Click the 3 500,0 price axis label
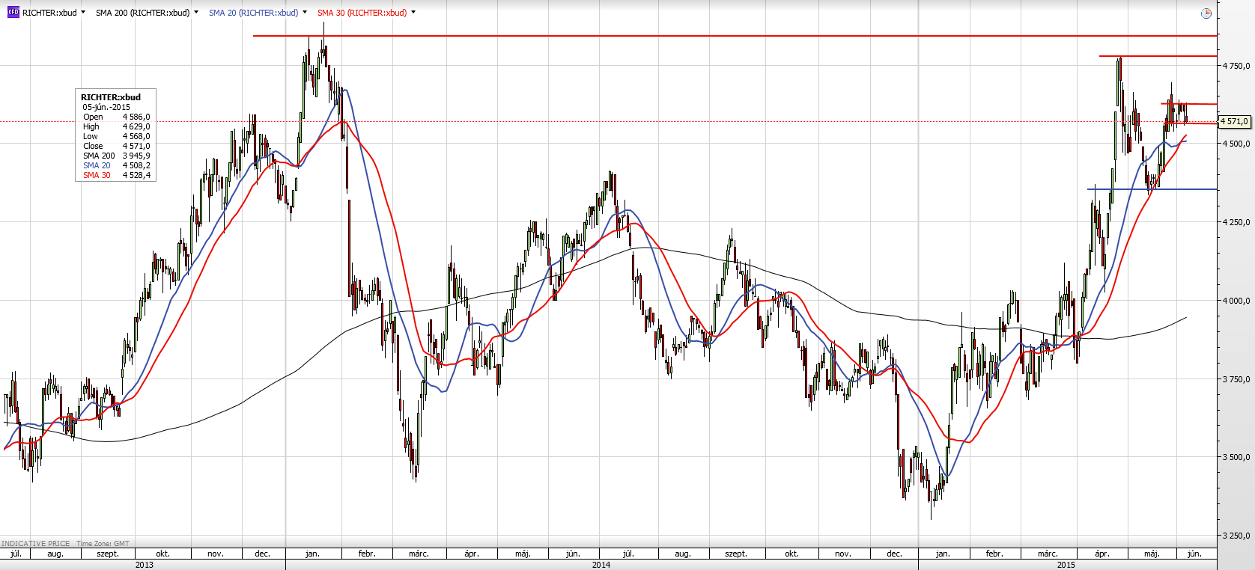Image resolution: width=1255 pixels, height=570 pixels. [1236, 457]
